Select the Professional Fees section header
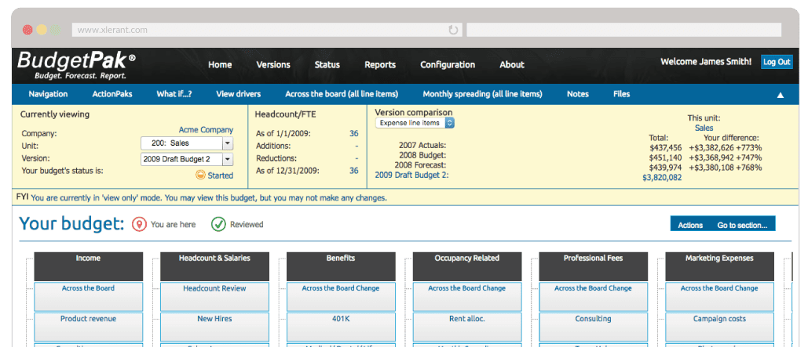This screenshot has width=808, height=347. point(593,266)
